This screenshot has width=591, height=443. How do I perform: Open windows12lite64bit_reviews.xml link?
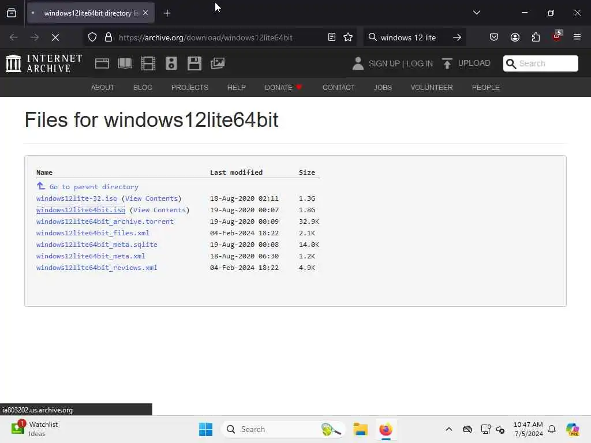point(97,268)
